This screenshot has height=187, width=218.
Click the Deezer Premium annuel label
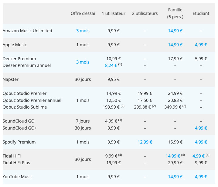click(x=26, y=65)
